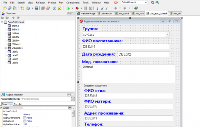Click the Save disk icon in toolbar
Viewport: 200px width, 127px height.
pyautogui.click(x=37, y=8)
